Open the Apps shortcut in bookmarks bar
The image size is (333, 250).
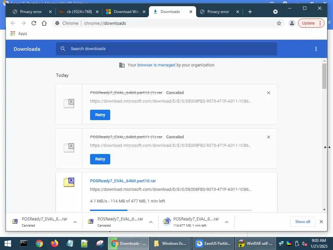(19, 34)
